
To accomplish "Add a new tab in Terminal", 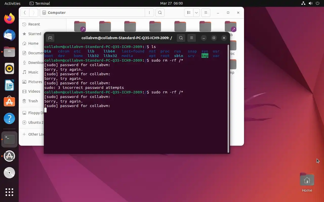I will (50, 38).
